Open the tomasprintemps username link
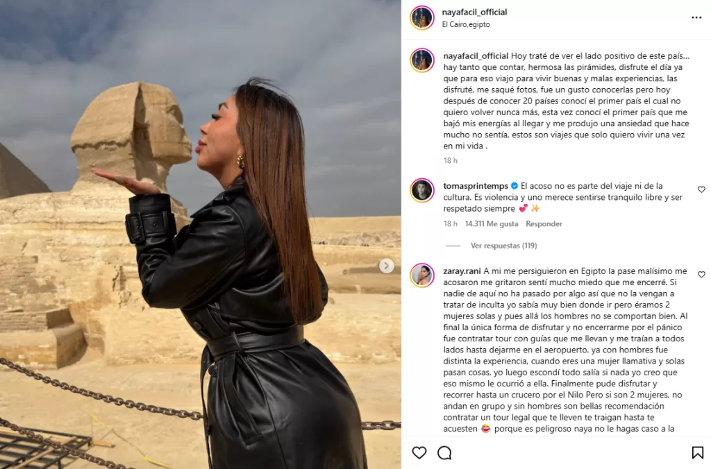711x469 pixels. [476, 186]
